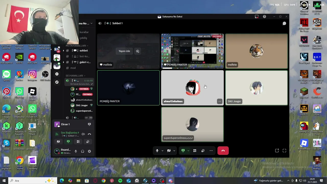Open Discord help question mark icon

pos(264,17)
